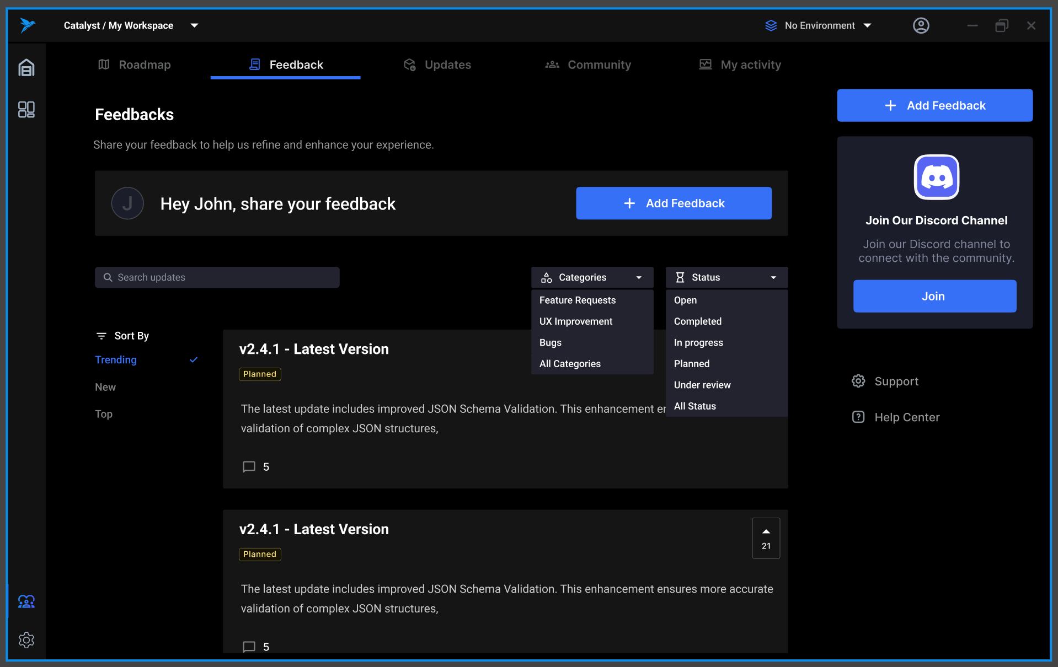
Task: Switch to the My activity tab
Action: (x=740, y=64)
